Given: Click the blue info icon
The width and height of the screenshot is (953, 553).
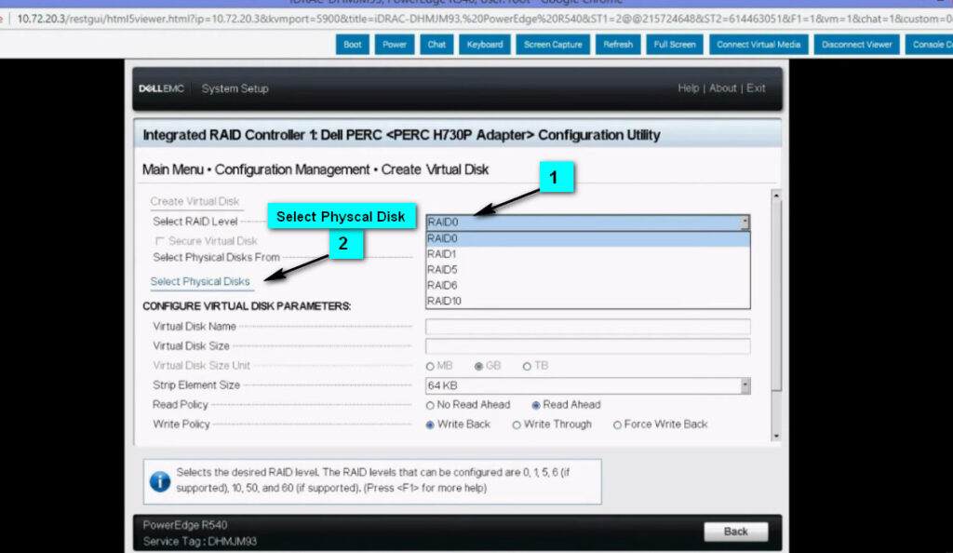Looking at the screenshot, I should [160, 481].
